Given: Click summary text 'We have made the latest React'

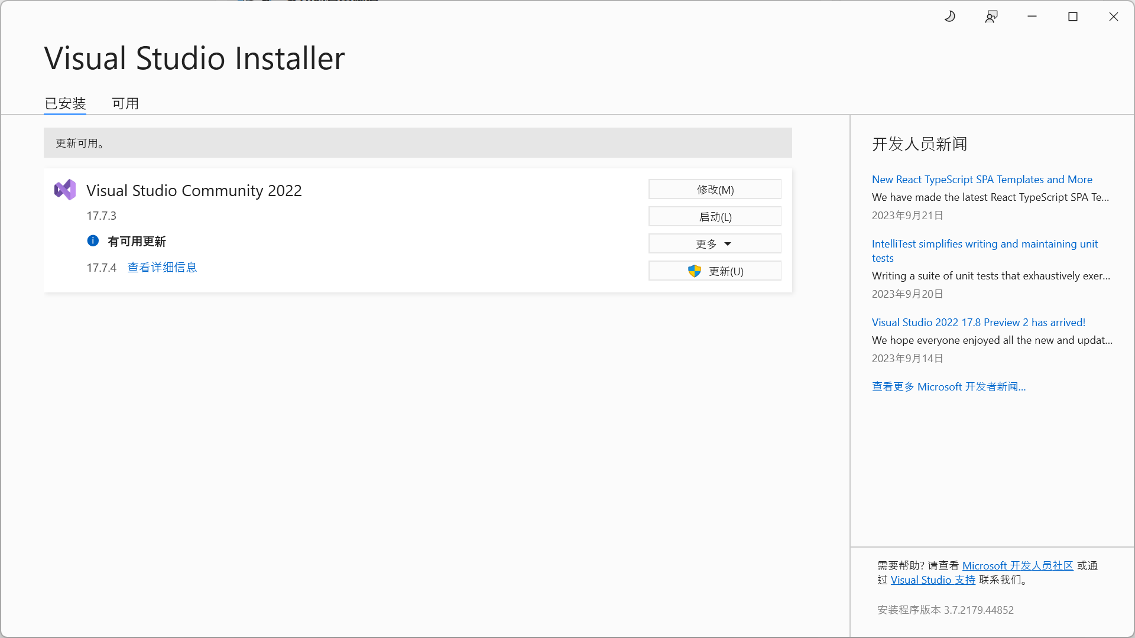Looking at the screenshot, I should pos(990,197).
